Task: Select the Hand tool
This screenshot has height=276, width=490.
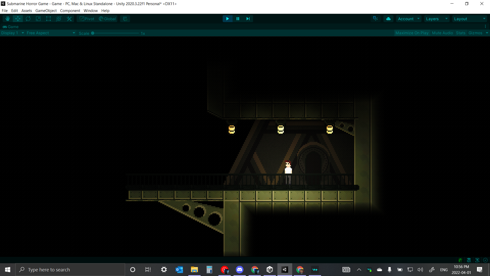Action: pos(8,19)
